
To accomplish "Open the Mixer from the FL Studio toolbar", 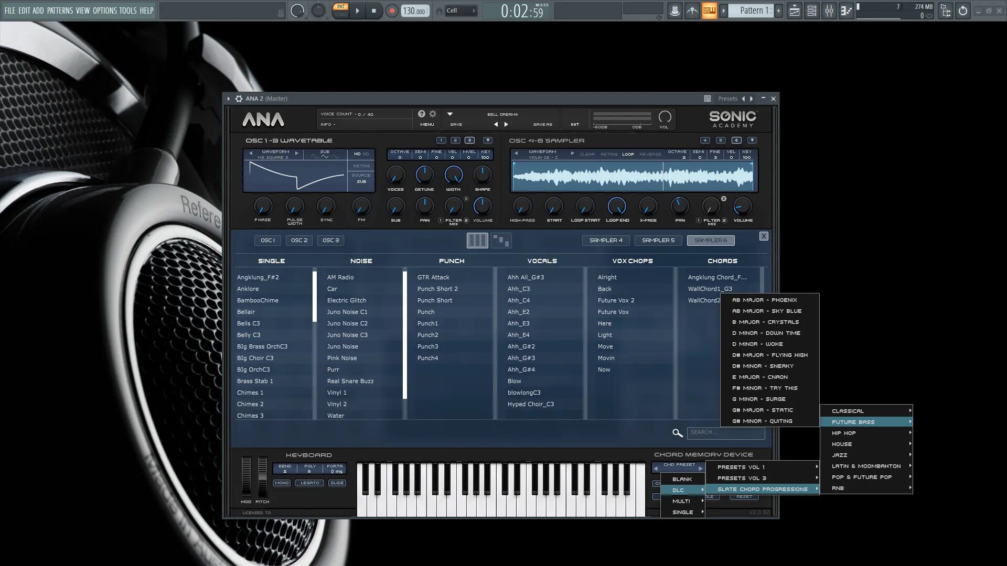I will coord(829,10).
